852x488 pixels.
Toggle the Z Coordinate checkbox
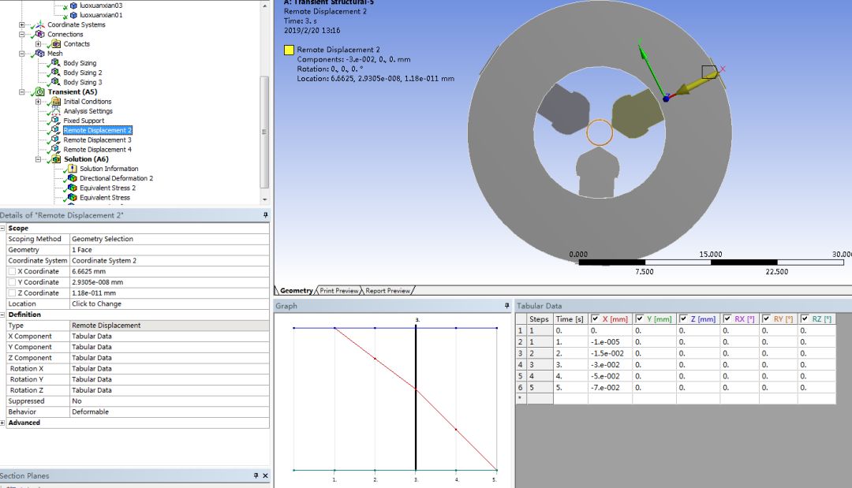coord(12,293)
